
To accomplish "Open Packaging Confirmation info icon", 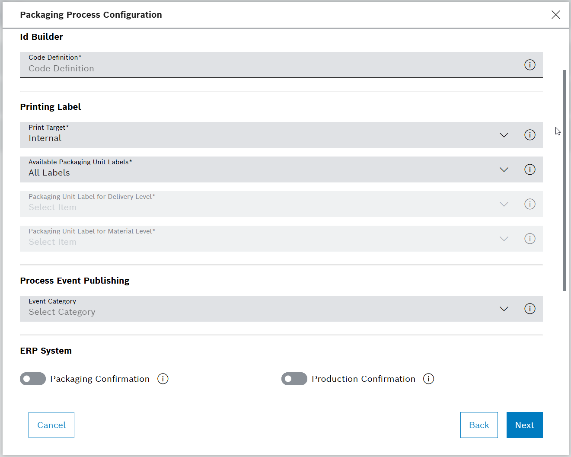I will [x=163, y=379].
